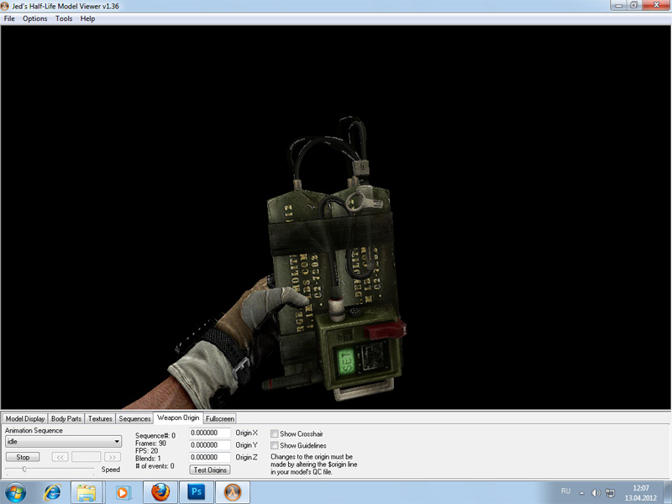Screen dimensions: 672x504
Task: Click the volume speaker tray icon
Action: (x=595, y=491)
